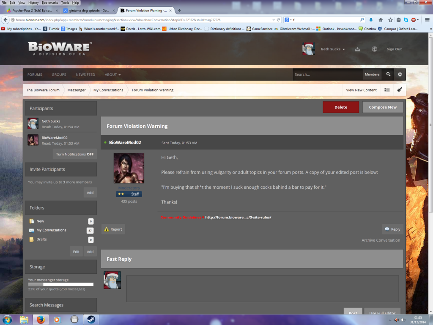Expand the ABOUT navigation dropdown
This screenshot has width=433, height=325.
click(x=112, y=74)
